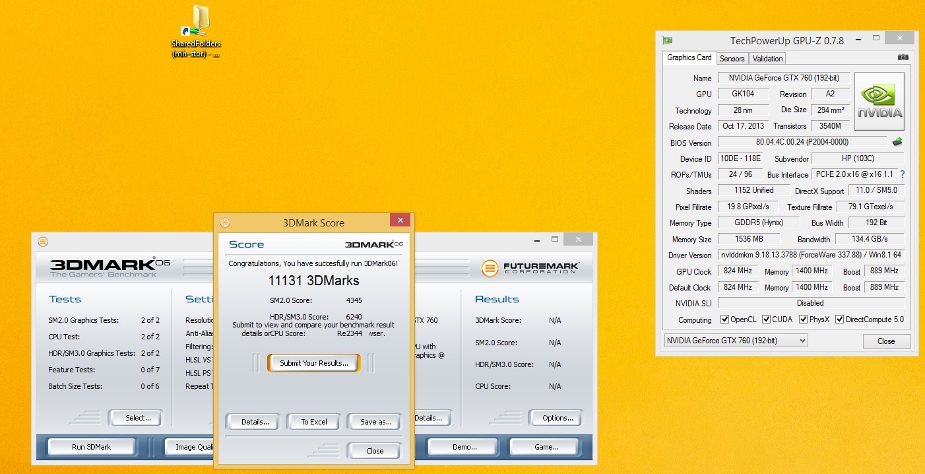The width and height of the screenshot is (925, 474).
Task: Open the SharedFolders desktop shortcut
Action: (196, 31)
